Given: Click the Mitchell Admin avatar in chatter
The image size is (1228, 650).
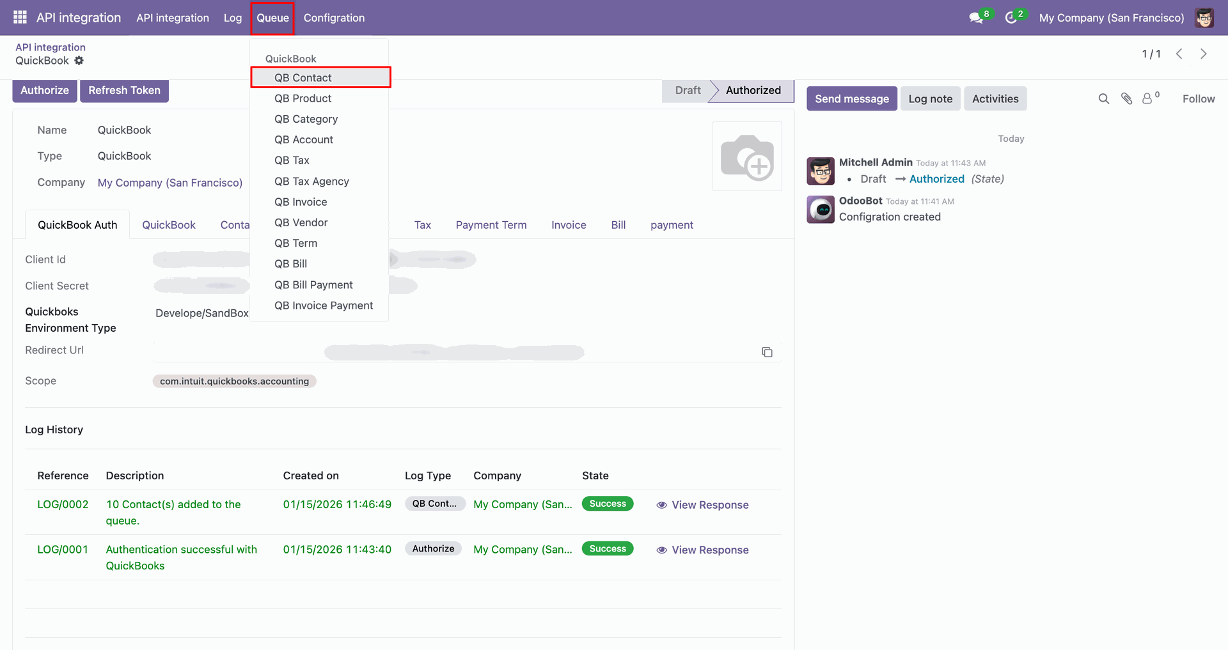Looking at the screenshot, I should (821, 171).
